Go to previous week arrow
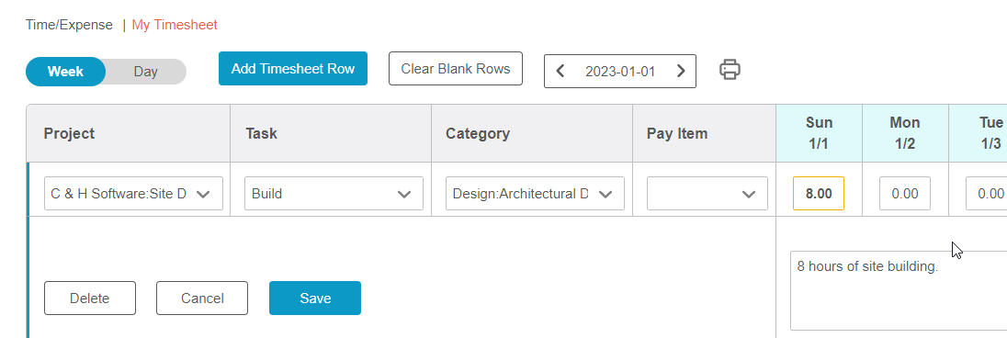 [560, 71]
